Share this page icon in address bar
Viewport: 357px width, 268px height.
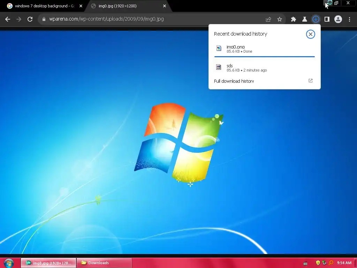coord(268,20)
